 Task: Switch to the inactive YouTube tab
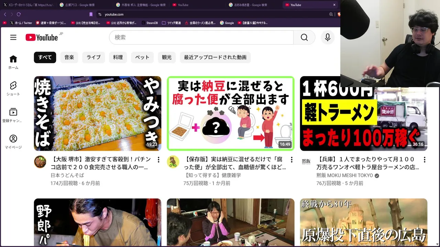(197, 5)
